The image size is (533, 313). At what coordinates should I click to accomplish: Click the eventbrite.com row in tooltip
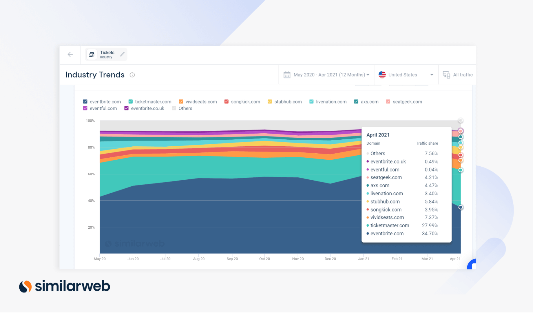[x=402, y=234]
